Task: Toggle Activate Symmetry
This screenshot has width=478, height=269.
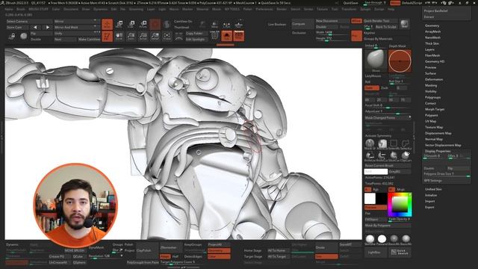Action: coord(378,136)
